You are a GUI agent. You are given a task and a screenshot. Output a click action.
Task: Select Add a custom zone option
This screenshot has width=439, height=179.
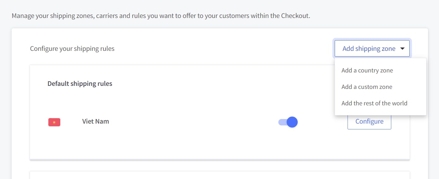click(366, 87)
